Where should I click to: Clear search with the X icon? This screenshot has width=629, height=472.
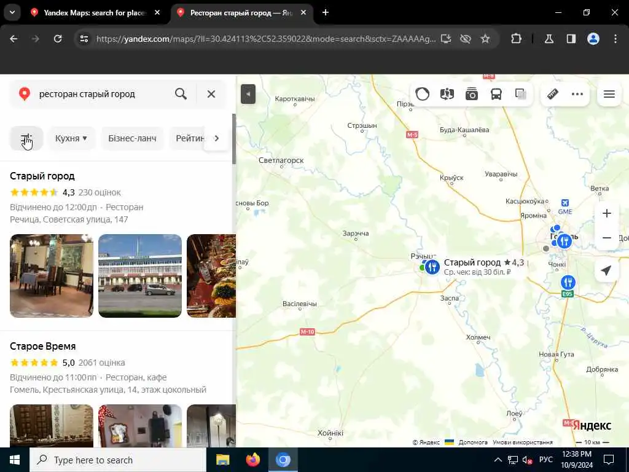coord(211,94)
